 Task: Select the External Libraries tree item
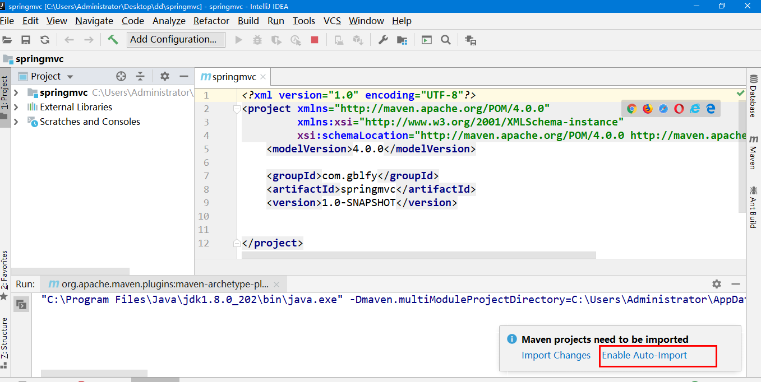click(x=76, y=107)
